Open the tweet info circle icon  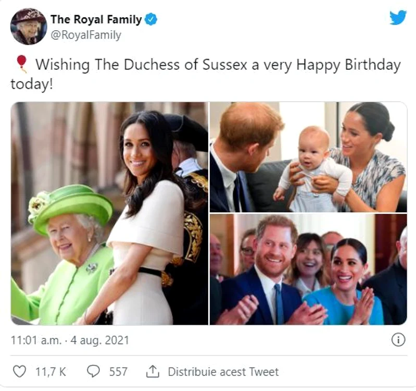398,340
